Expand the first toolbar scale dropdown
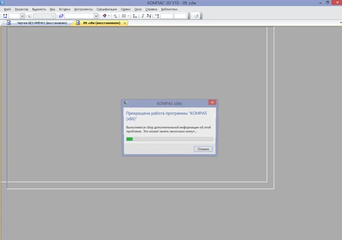This screenshot has height=240, width=342. [x=22, y=16]
